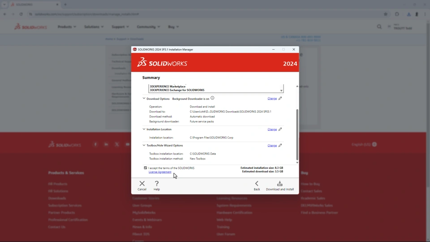
Task: Click Estimated installation size 8.3 GB text
Action: 262,168
